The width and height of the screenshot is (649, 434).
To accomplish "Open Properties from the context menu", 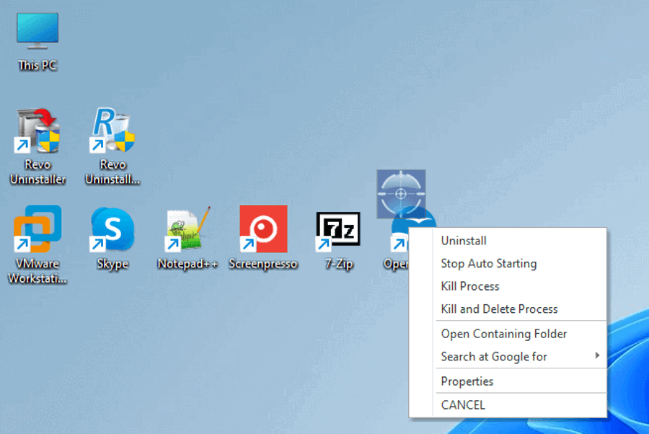I will [508, 381].
